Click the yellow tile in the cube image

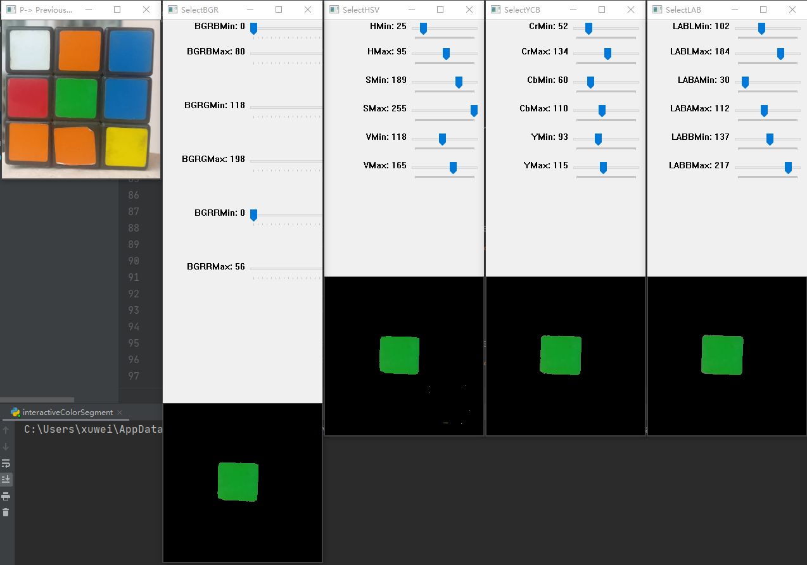click(127, 146)
